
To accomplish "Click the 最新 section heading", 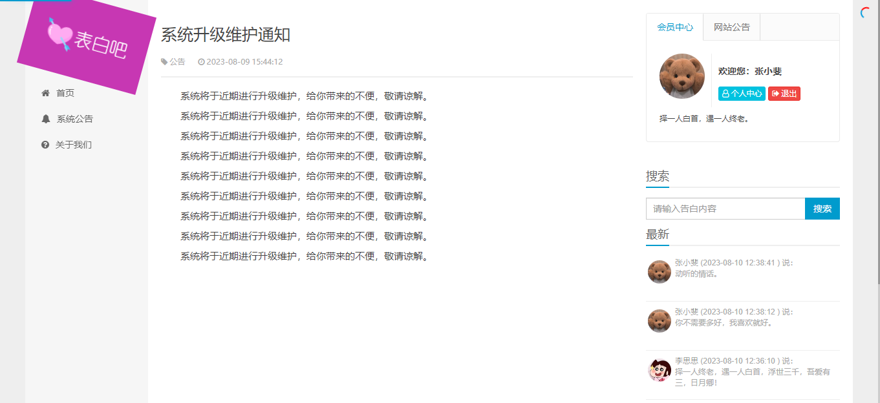I will 658,234.
